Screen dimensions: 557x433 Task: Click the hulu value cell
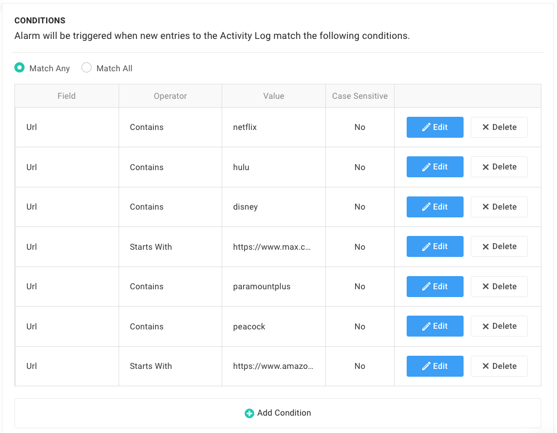274,167
